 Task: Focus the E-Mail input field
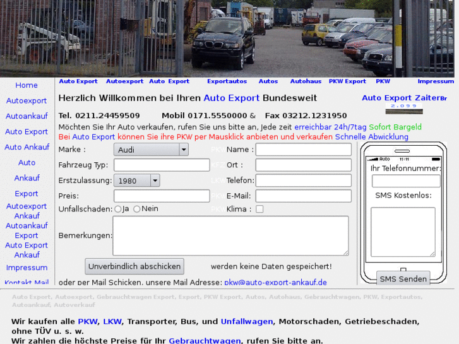coord(303,196)
